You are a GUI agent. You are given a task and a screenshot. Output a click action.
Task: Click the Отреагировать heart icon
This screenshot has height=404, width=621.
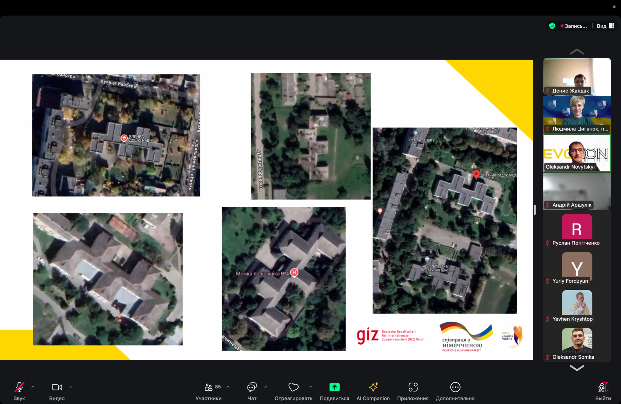click(293, 387)
